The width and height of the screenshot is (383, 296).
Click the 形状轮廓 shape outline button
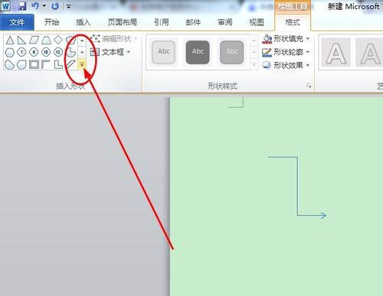pos(283,52)
